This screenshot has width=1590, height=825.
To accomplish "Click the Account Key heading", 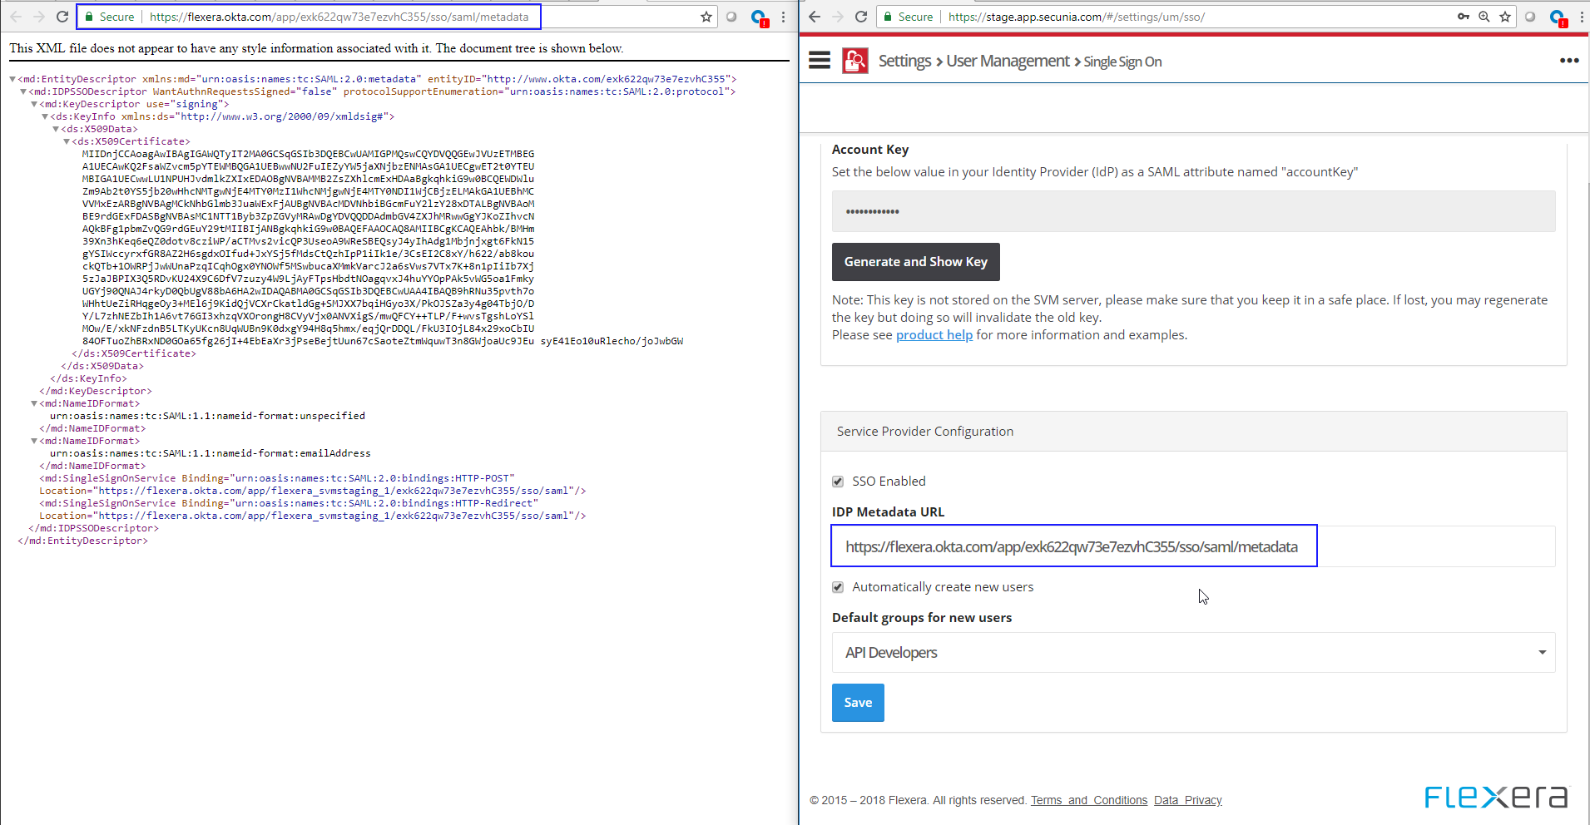I will pyautogui.click(x=870, y=150).
